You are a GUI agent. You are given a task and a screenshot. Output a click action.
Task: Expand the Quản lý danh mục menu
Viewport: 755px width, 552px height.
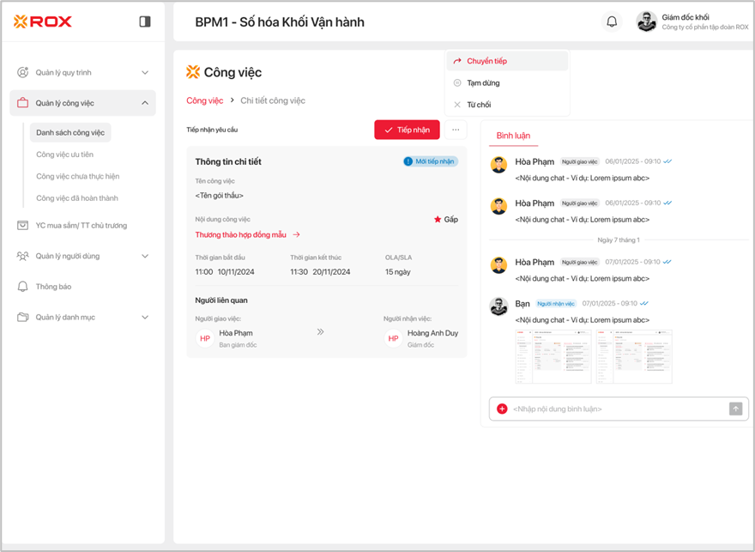pyautogui.click(x=144, y=318)
